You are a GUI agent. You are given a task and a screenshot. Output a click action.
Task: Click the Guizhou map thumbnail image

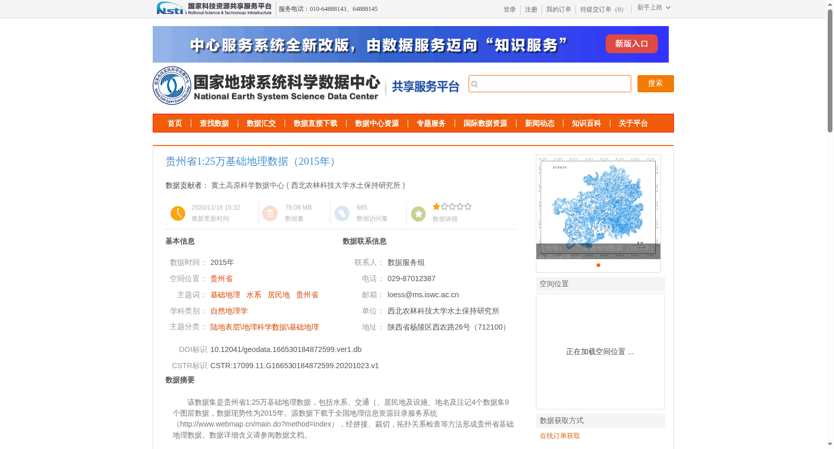coord(598,207)
